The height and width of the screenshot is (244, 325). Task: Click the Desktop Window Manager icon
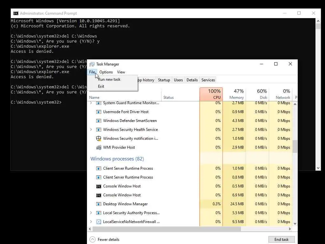[x=99, y=204]
